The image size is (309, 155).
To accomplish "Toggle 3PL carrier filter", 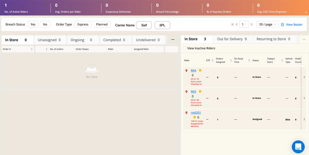I will click(x=162, y=25).
